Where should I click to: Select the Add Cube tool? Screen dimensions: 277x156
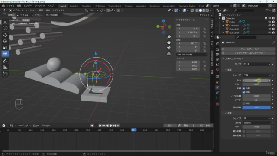point(5,74)
